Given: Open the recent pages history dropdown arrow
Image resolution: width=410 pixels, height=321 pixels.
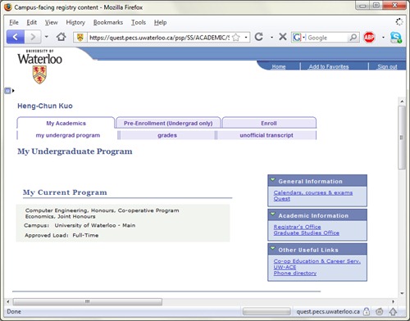Looking at the screenshot, I should coord(47,37).
